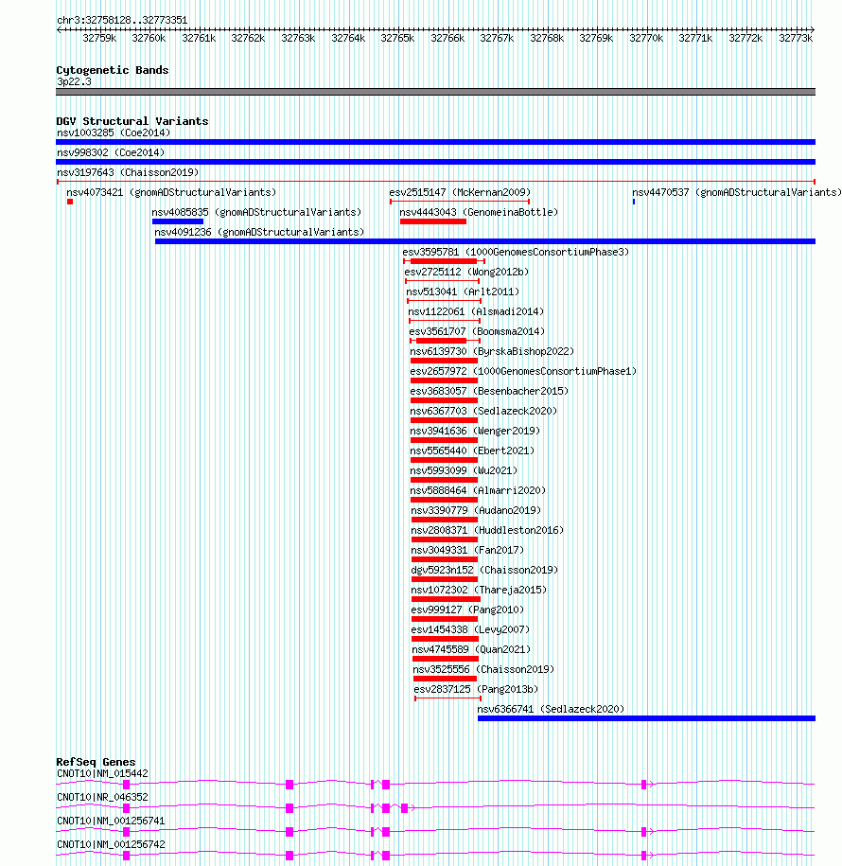
Task: Click blue bar under nsv4085835
Action: [x=178, y=221]
